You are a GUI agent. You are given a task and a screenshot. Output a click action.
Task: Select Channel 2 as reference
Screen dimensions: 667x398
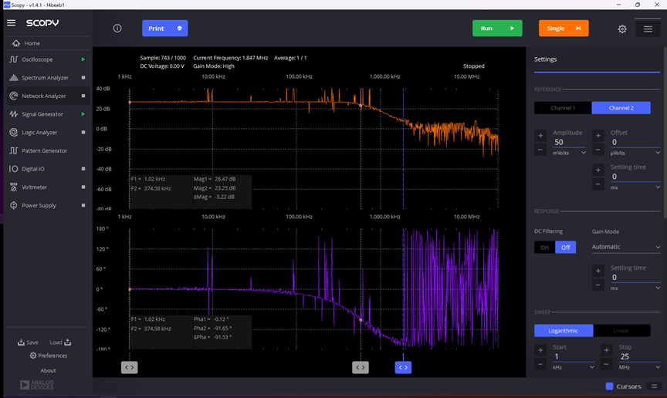pyautogui.click(x=621, y=108)
